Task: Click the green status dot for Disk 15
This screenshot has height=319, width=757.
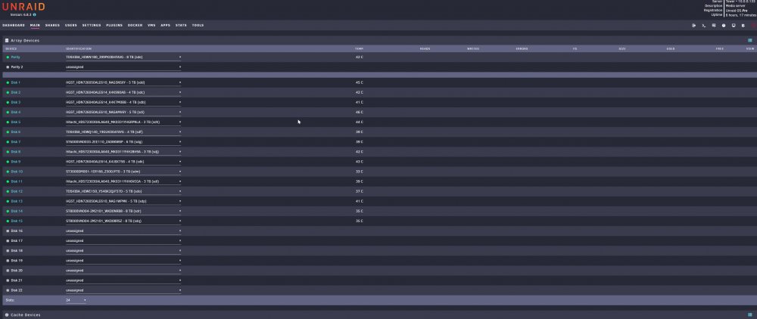Action: 8,221
